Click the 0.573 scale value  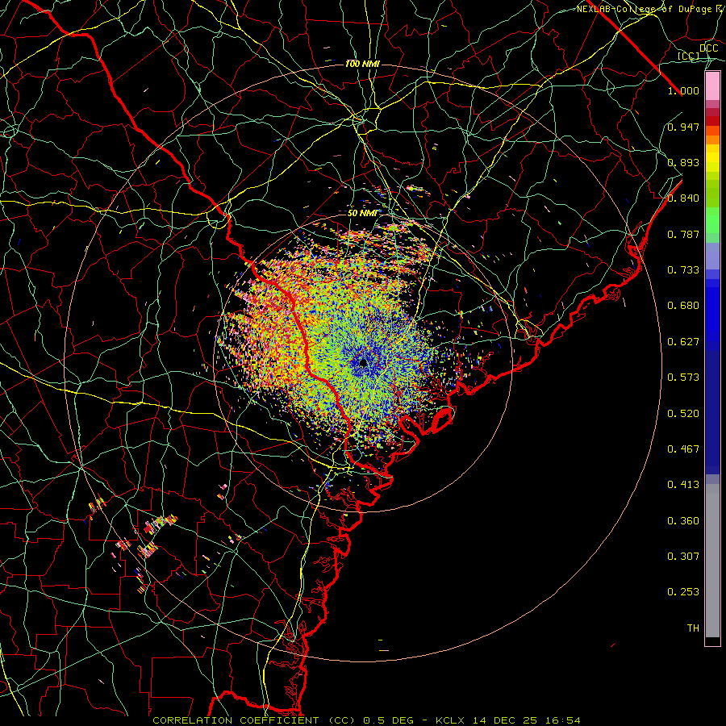coord(683,378)
